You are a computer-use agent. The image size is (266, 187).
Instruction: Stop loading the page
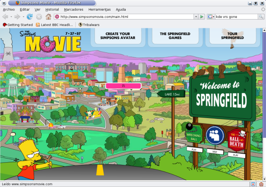click(39, 17)
